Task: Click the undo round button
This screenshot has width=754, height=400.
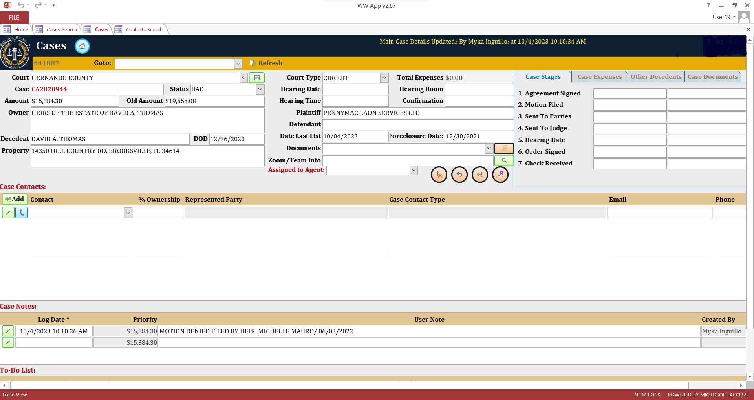Action: pos(459,175)
